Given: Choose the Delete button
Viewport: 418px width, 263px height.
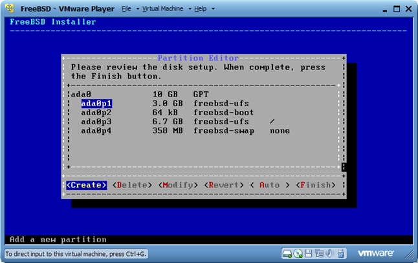Looking at the screenshot, I should (x=132, y=185).
